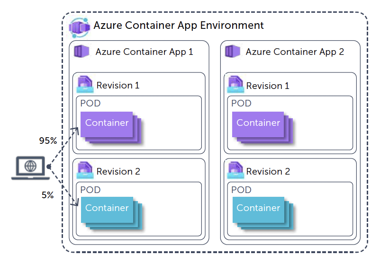Select purple Container box in App 1
This screenshot has width=380, height=264.
[x=107, y=124]
